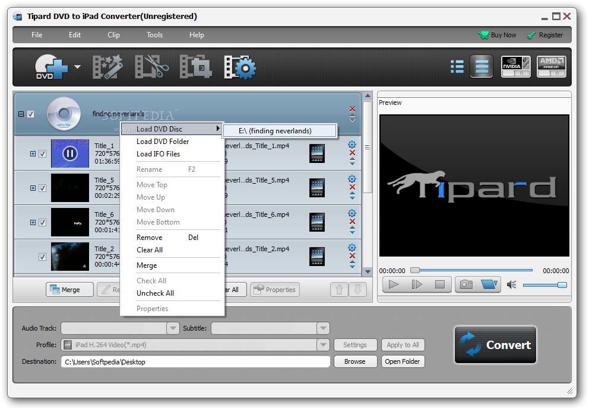Open the Profile dropdown arrow

pyautogui.click(x=323, y=345)
